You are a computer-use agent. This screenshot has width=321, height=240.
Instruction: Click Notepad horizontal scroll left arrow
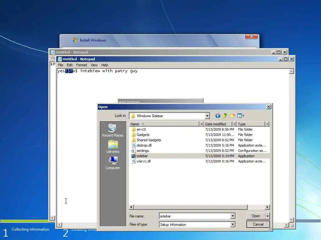[59, 225]
